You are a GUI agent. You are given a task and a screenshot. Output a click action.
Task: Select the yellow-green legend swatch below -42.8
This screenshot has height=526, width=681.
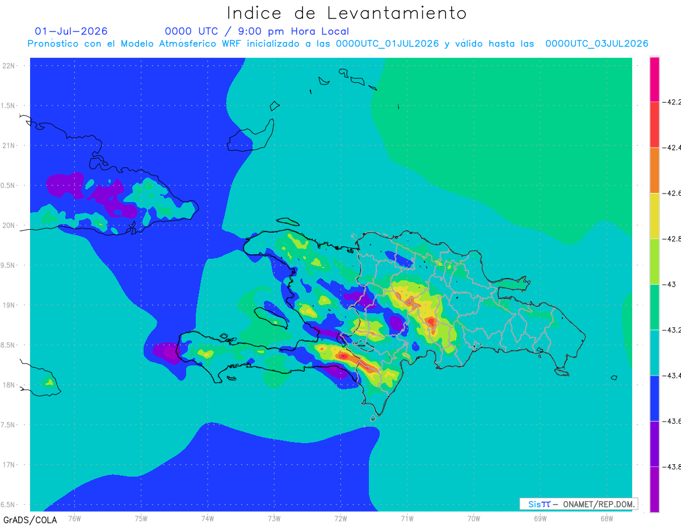pyautogui.click(x=654, y=261)
